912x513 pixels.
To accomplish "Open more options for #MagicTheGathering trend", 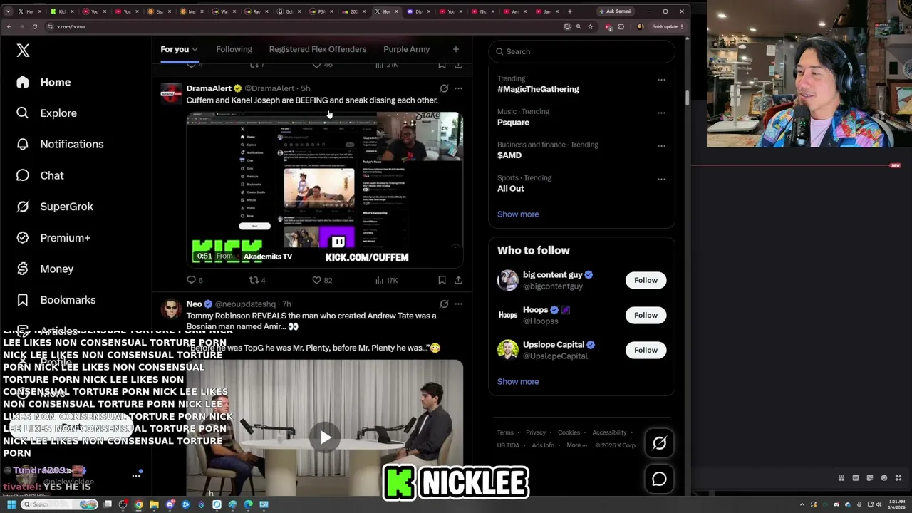I will point(661,80).
